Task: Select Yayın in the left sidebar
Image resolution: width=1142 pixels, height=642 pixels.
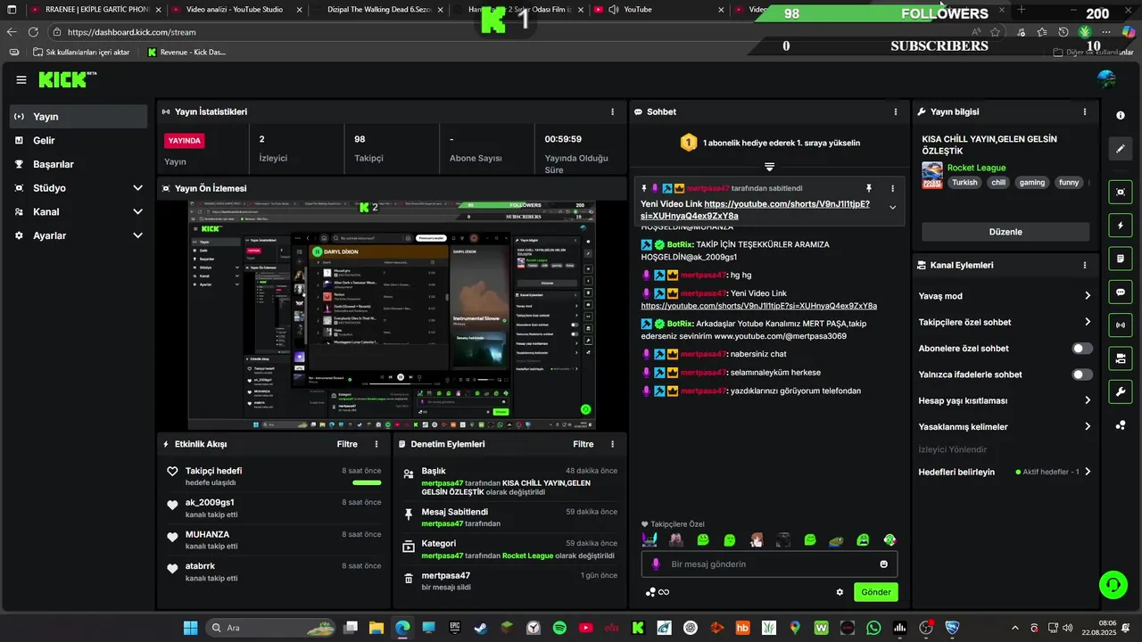Action: click(79, 117)
